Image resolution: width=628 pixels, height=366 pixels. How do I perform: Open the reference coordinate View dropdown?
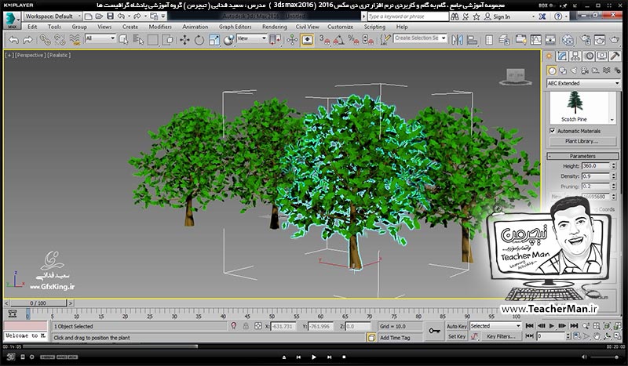coord(251,38)
